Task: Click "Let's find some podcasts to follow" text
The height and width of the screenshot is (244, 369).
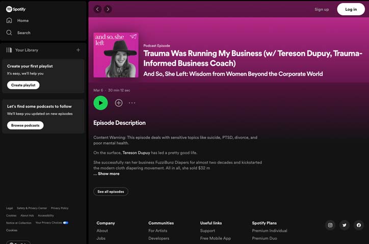Action: (x=39, y=106)
